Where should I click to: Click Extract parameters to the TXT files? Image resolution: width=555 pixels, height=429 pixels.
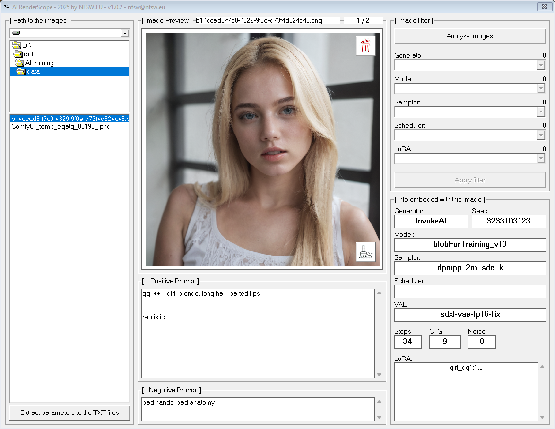tap(69, 412)
